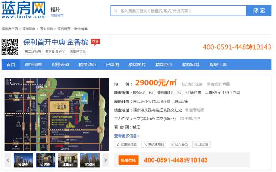Select the 实景图 thumbnail

click(90, 160)
